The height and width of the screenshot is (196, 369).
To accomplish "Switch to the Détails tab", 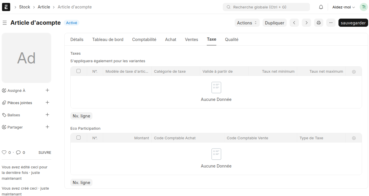I will [x=77, y=40].
